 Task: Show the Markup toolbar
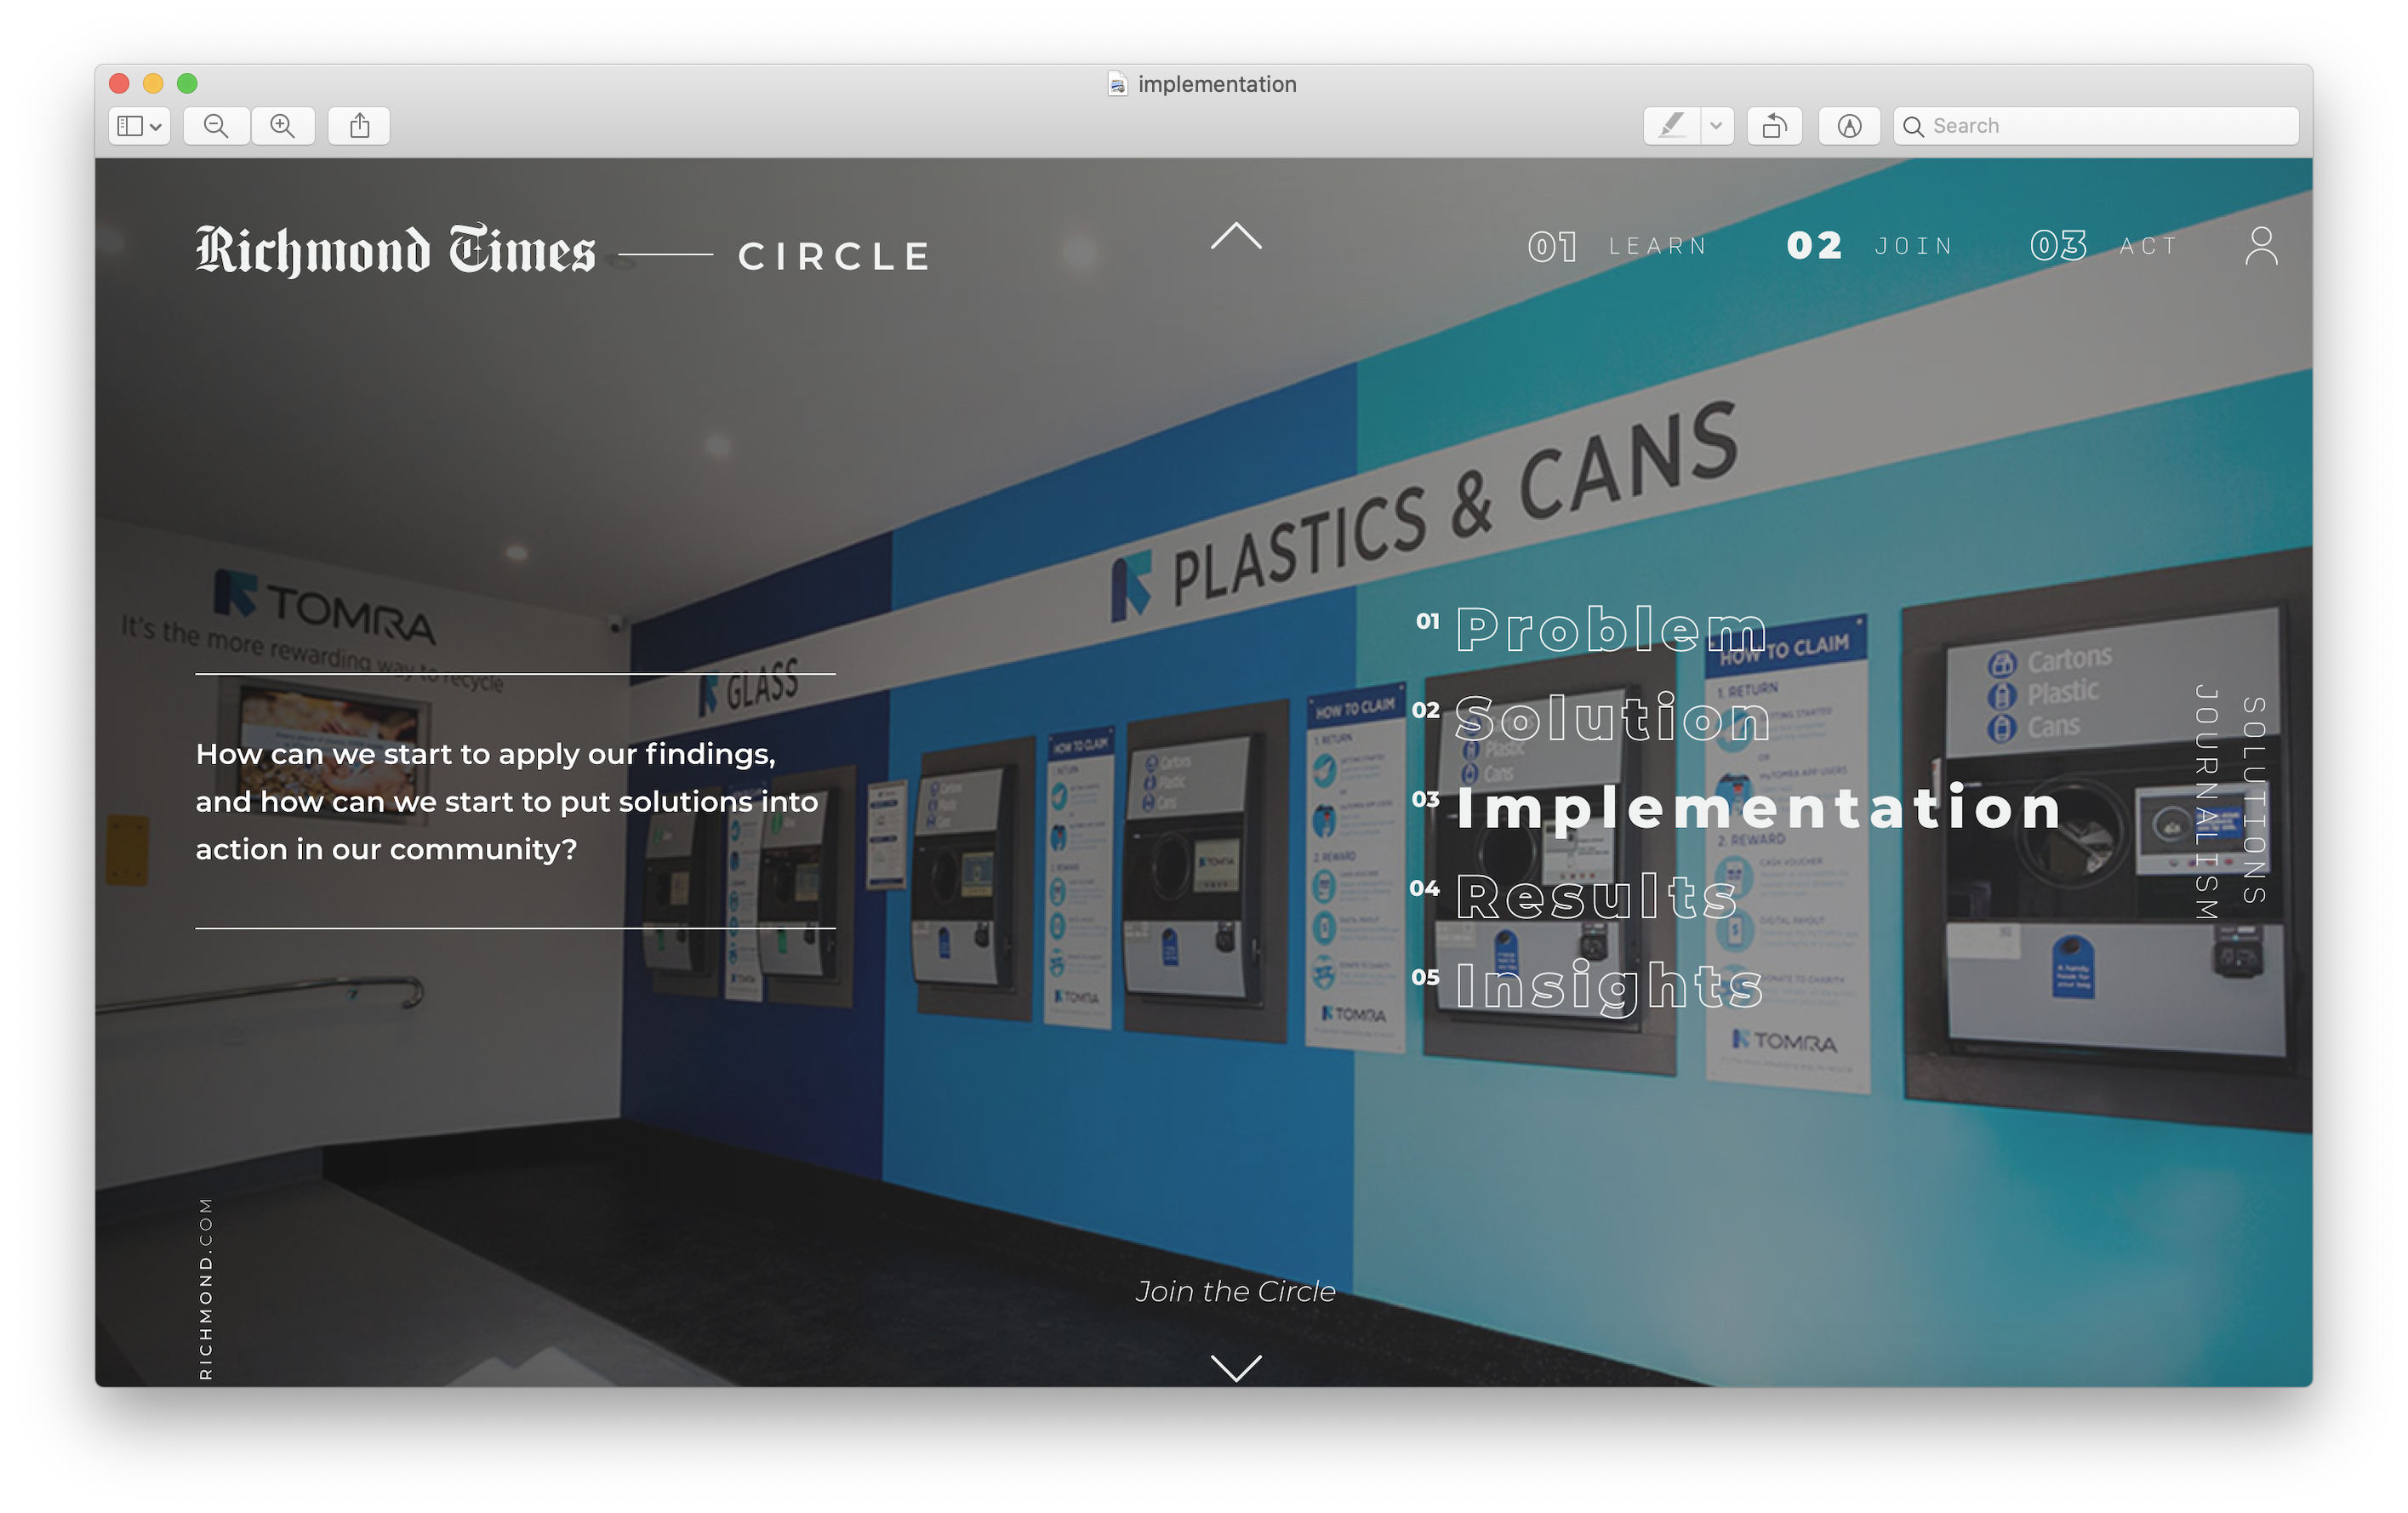(1850, 126)
